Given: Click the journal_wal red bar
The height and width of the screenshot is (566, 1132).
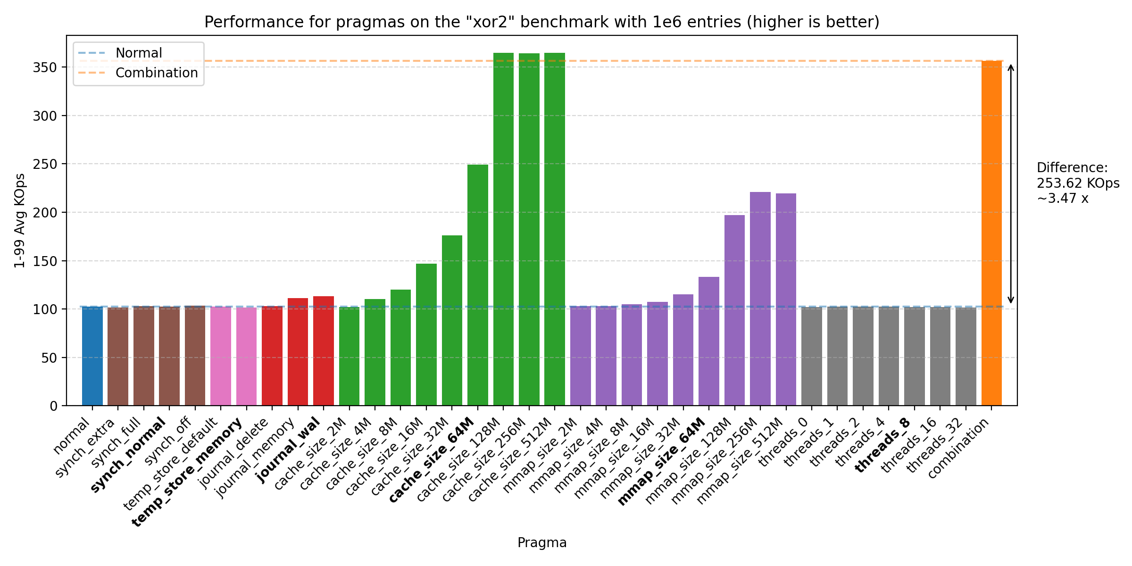Looking at the screenshot, I should pos(323,351).
